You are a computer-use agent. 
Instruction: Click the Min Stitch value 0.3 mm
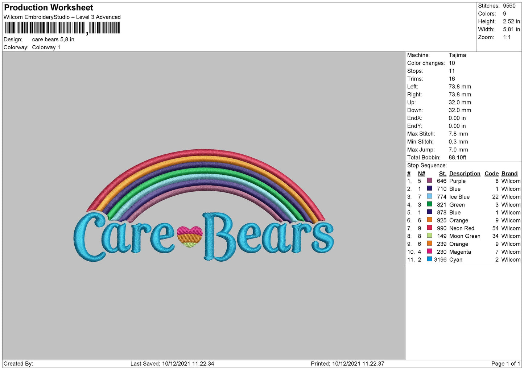tap(458, 142)
